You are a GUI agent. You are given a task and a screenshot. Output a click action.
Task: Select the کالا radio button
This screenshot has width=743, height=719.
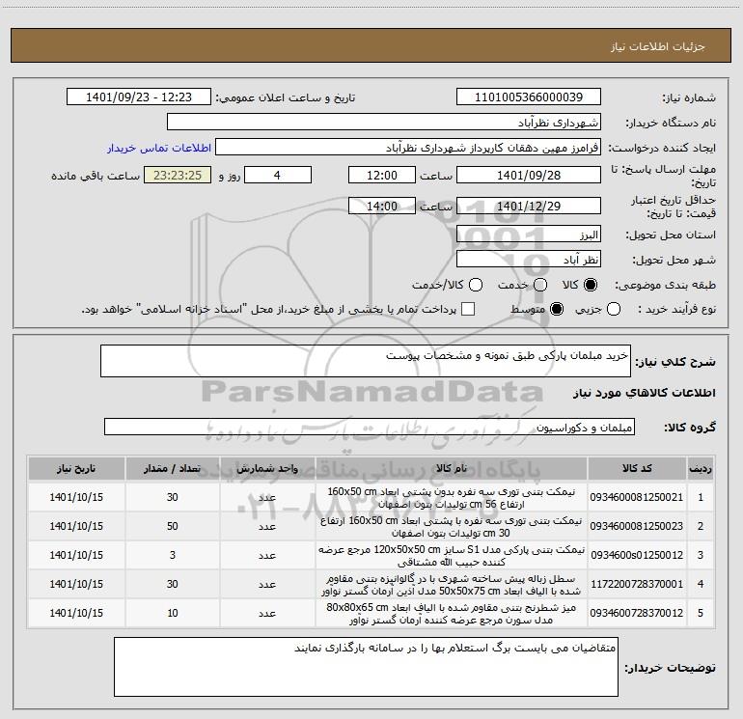click(x=591, y=285)
